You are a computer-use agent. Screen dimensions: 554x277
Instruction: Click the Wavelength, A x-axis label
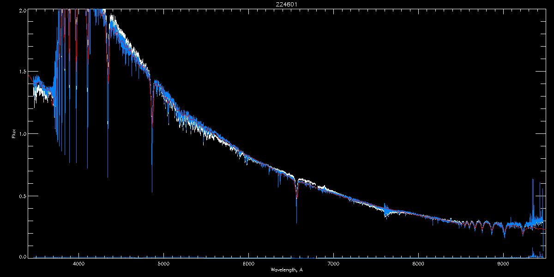point(286,270)
